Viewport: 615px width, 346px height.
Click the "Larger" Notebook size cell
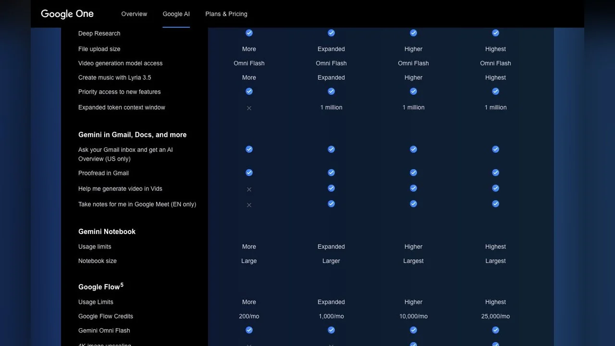tap(331, 261)
